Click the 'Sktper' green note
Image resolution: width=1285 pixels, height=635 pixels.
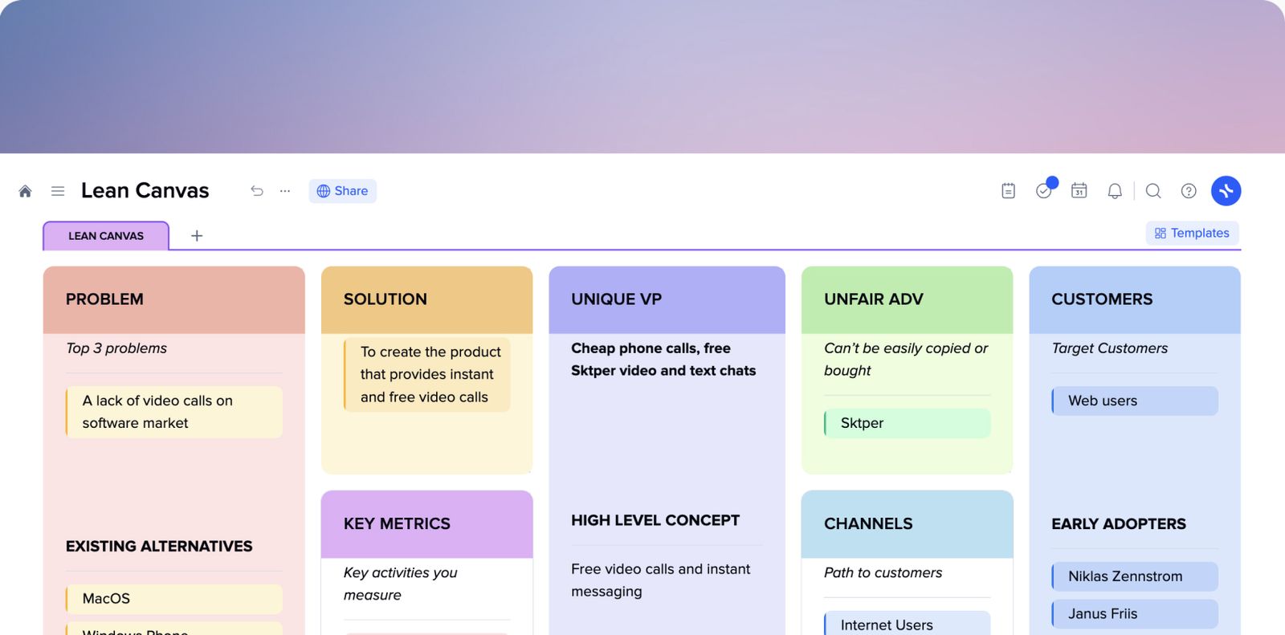coord(907,423)
